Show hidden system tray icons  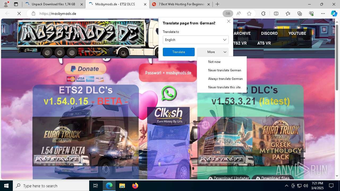coord(286,186)
